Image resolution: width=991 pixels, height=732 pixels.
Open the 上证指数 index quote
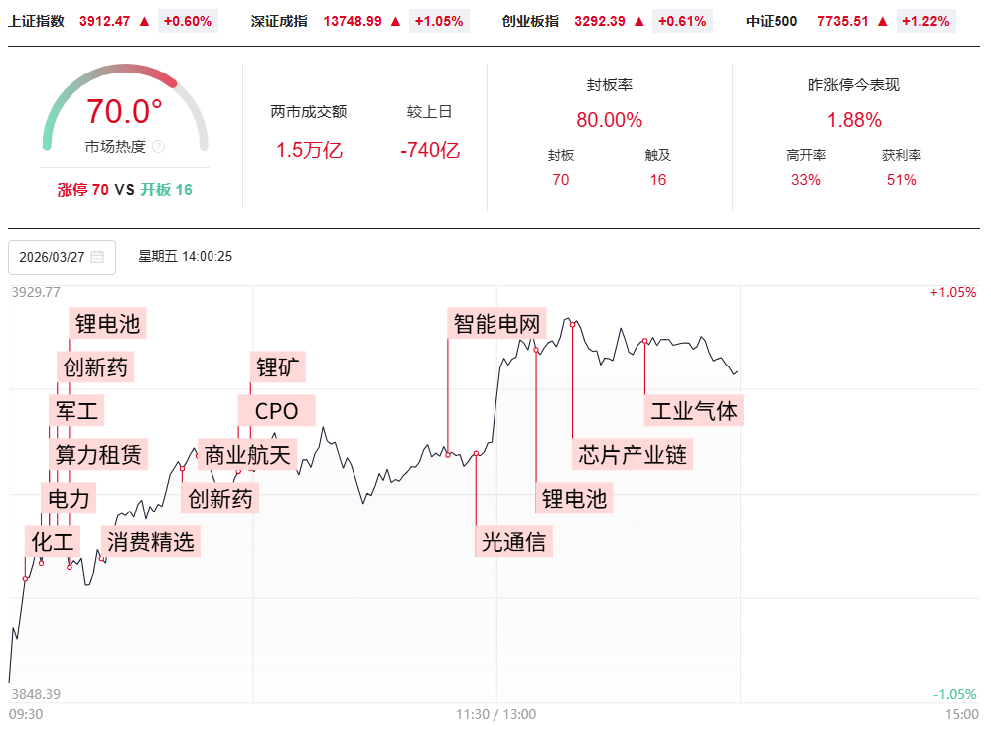coord(37,21)
